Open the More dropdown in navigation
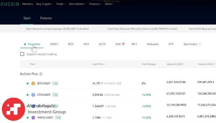This screenshot has height=123, width=216. point(109,4)
